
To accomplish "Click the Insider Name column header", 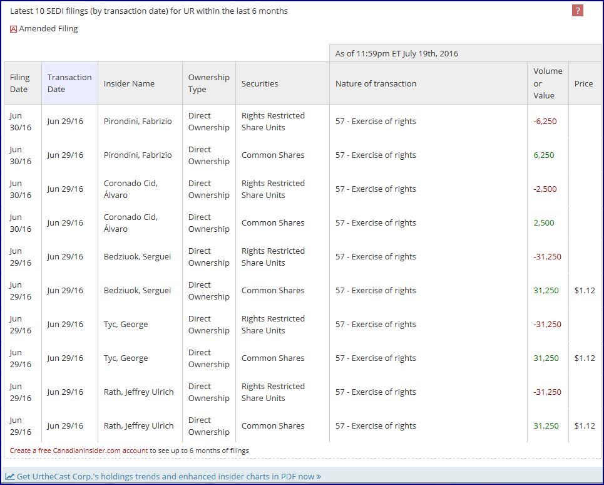I will (x=129, y=83).
